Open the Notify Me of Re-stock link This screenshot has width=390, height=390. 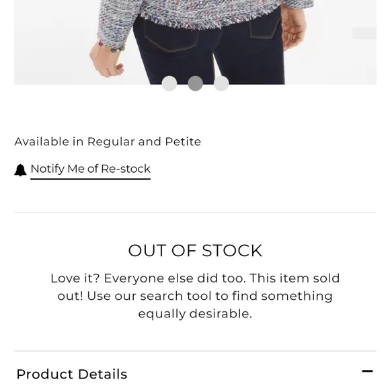click(x=91, y=169)
